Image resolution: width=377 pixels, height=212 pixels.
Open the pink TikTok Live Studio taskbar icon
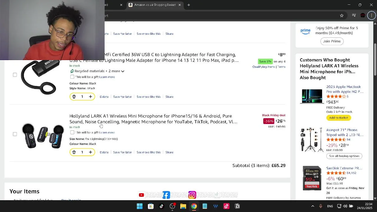point(226,206)
